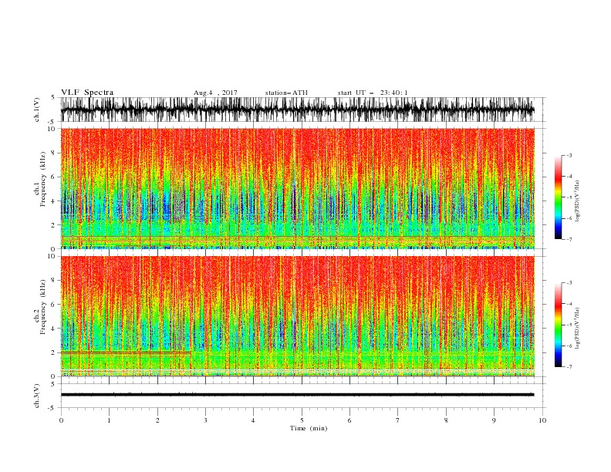Click the log(PSD) label beside lower color bar
This screenshot has height=472, width=611.
click(578, 329)
